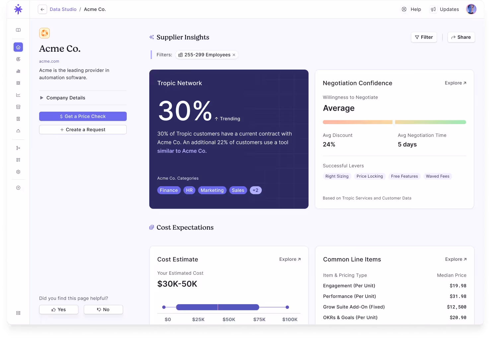This screenshot has height=338, width=491.
Task: Remove the 255-299 Employees filter
Action: click(234, 55)
